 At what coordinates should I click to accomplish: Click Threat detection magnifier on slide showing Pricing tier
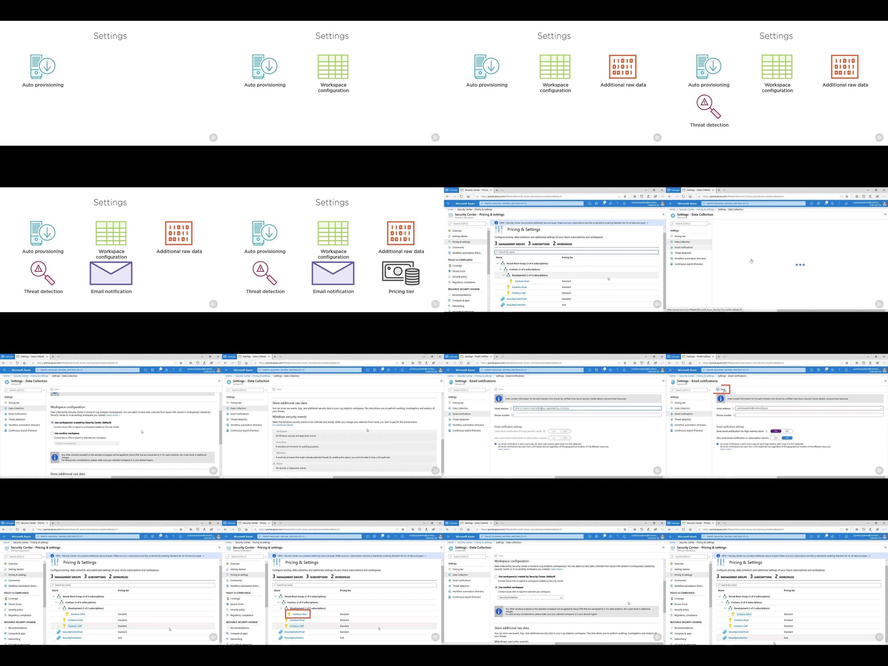pyautogui.click(x=265, y=273)
